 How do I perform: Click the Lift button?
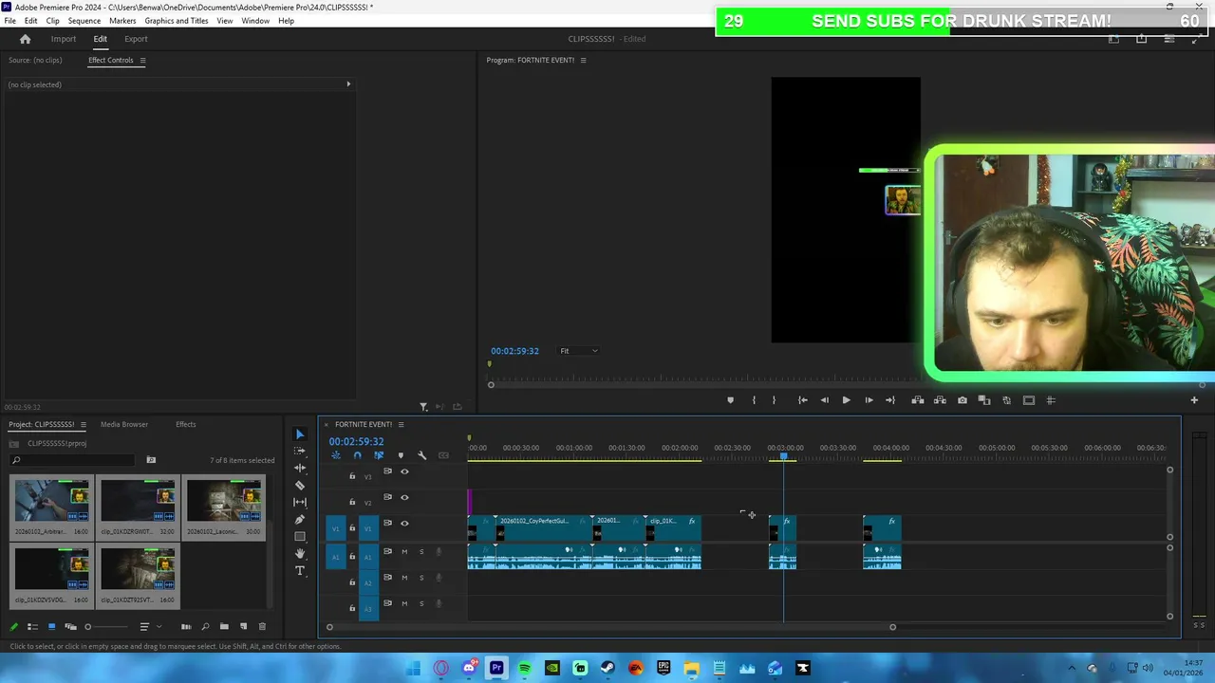[x=918, y=400]
